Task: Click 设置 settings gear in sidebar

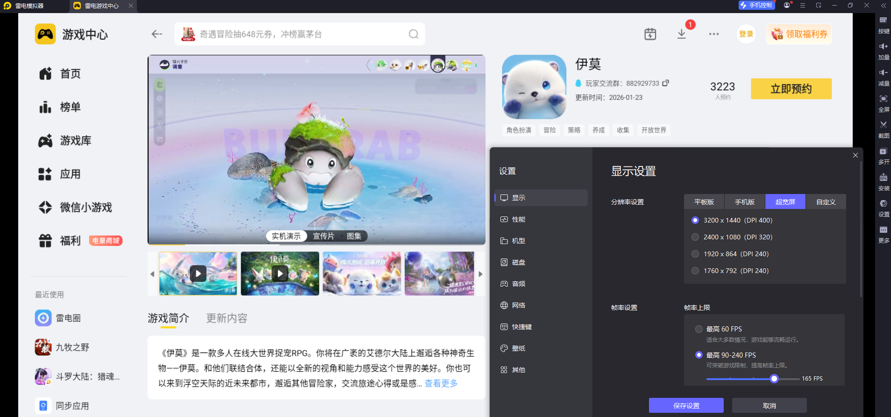Action: 884,208
